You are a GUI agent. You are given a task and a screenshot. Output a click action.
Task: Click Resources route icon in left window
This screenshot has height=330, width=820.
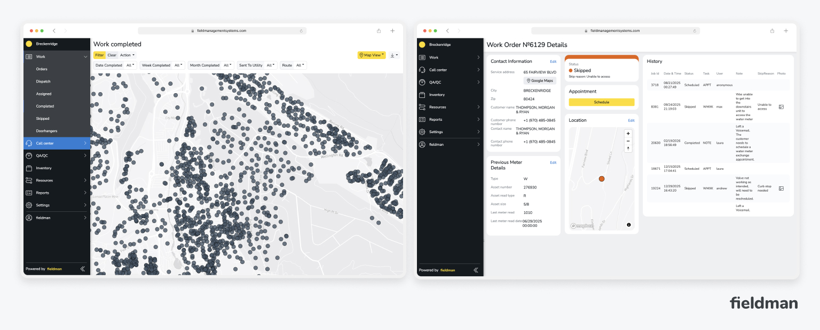click(29, 180)
